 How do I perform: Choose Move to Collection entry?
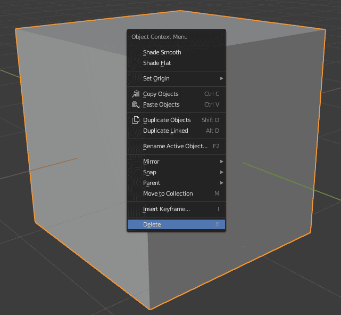click(x=176, y=193)
